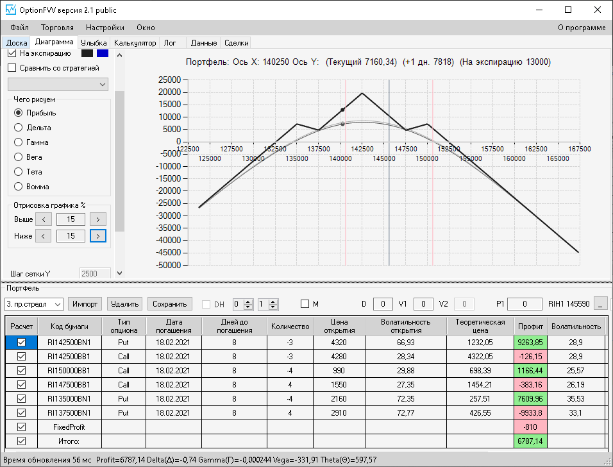The width and height of the screenshot is (613, 467).
Task: Click the side panel scrollbar thumb
Action: tap(120, 161)
